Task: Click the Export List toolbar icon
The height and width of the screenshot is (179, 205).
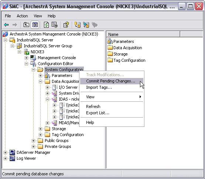Action: (55, 25)
